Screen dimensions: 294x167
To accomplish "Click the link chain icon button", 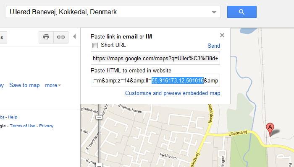I will 61,37.
